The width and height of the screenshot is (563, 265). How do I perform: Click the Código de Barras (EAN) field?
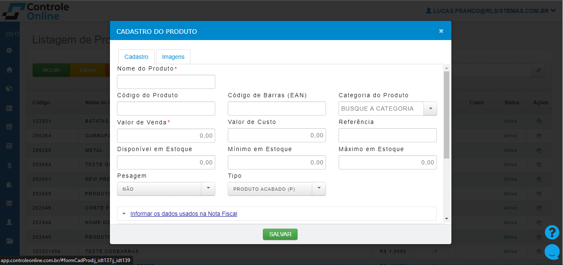pyautogui.click(x=277, y=109)
